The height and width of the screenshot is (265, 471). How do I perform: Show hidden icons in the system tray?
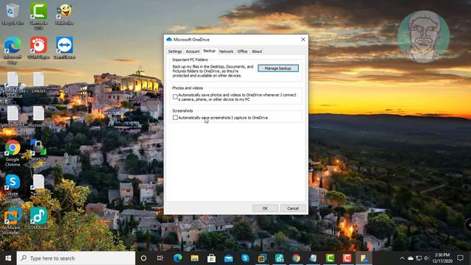tap(403, 258)
